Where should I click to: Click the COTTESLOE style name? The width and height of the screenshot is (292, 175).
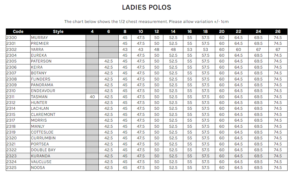click(42, 132)
